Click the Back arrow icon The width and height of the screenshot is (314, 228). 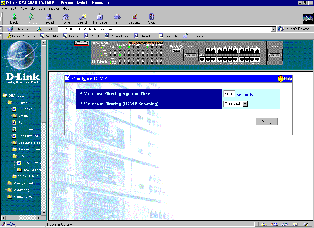(x=14, y=17)
